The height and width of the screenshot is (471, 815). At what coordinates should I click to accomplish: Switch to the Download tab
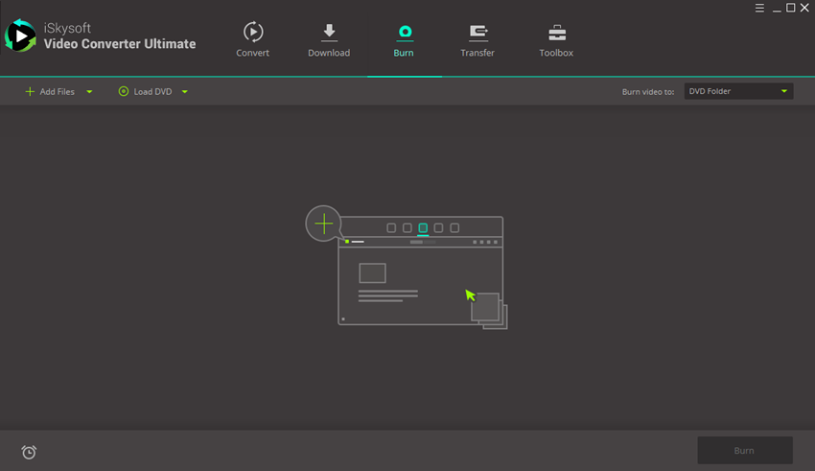coord(329,40)
